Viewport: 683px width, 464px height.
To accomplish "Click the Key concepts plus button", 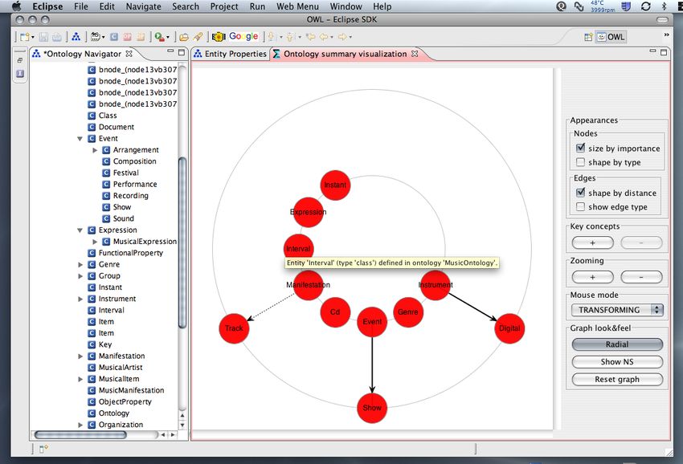I will [592, 242].
